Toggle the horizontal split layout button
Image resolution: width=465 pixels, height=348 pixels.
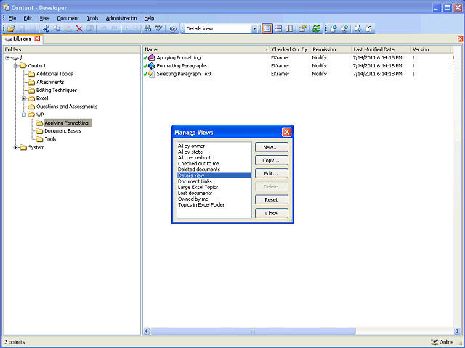(278, 29)
